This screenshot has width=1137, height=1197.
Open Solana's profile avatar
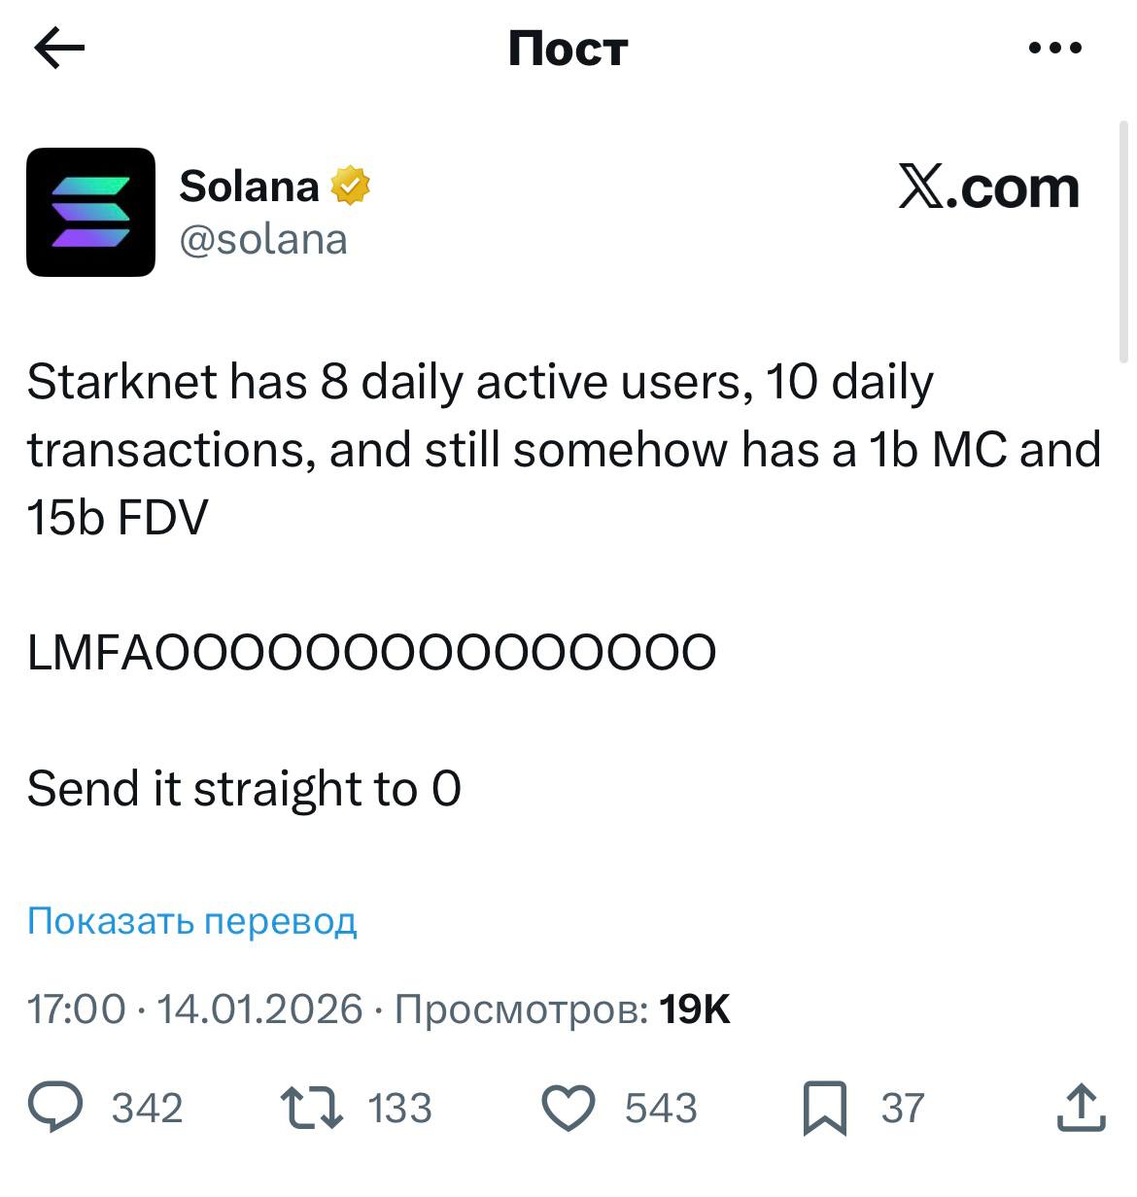[92, 212]
